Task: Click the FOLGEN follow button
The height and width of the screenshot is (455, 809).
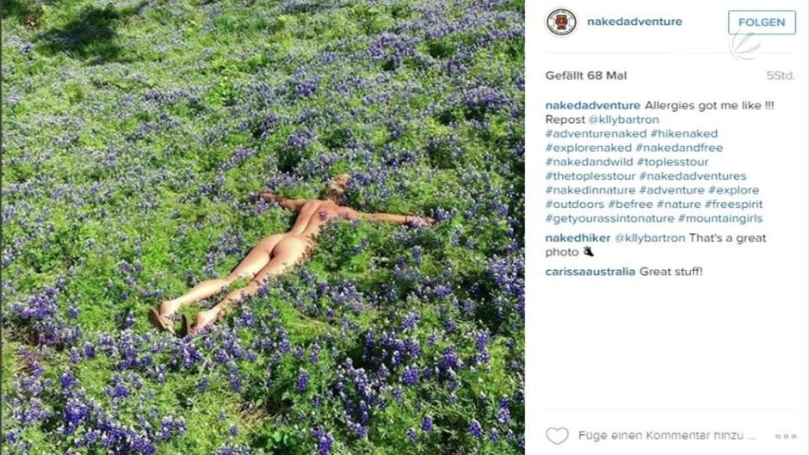Action: pyautogui.click(x=762, y=22)
